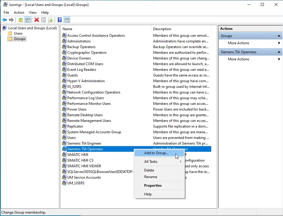Choose Add to Group from context menu
The width and height of the screenshot is (283, 216).
point(159,153)
